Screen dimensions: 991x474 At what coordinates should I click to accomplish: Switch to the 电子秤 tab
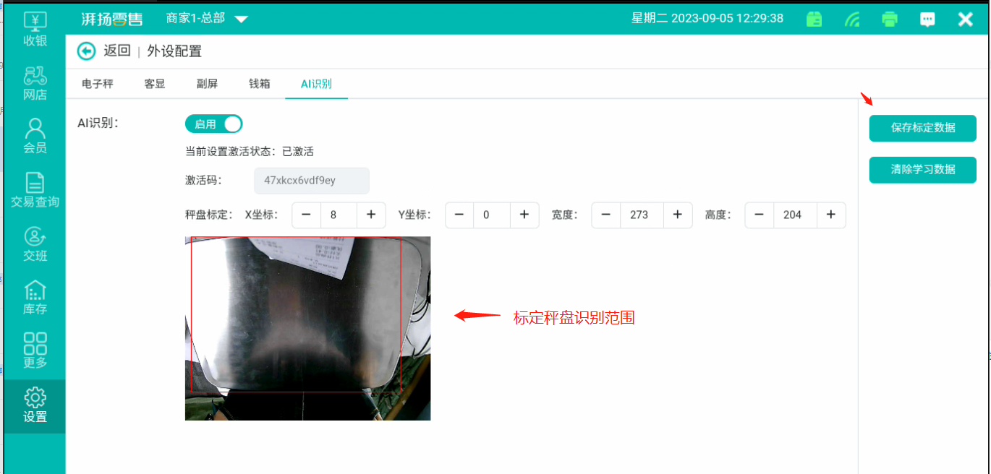tap(98, 84)
